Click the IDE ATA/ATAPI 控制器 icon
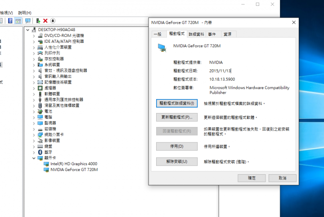Viewport: 324px width, 217px height. point(40,41)
